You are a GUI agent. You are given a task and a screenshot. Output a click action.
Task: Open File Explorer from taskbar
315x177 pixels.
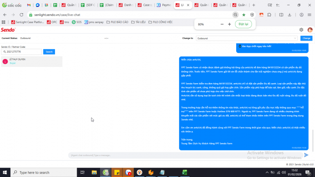tap(94, 172)
